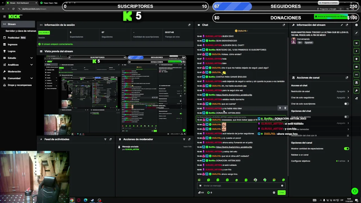
Task: Open the botrix.live tip link at 10:49
Action: [234, 147]
